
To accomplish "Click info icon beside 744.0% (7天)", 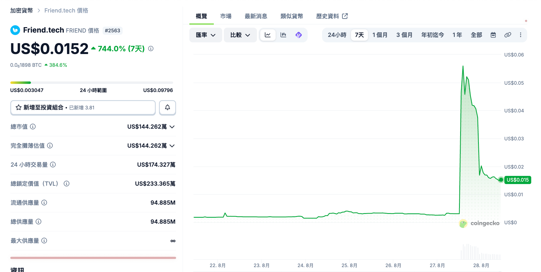I will [x=151, y=49].
